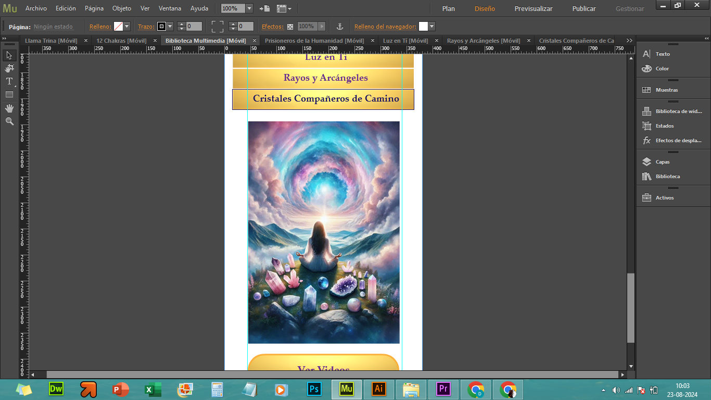Click the Publicar button

coord(584,9)
